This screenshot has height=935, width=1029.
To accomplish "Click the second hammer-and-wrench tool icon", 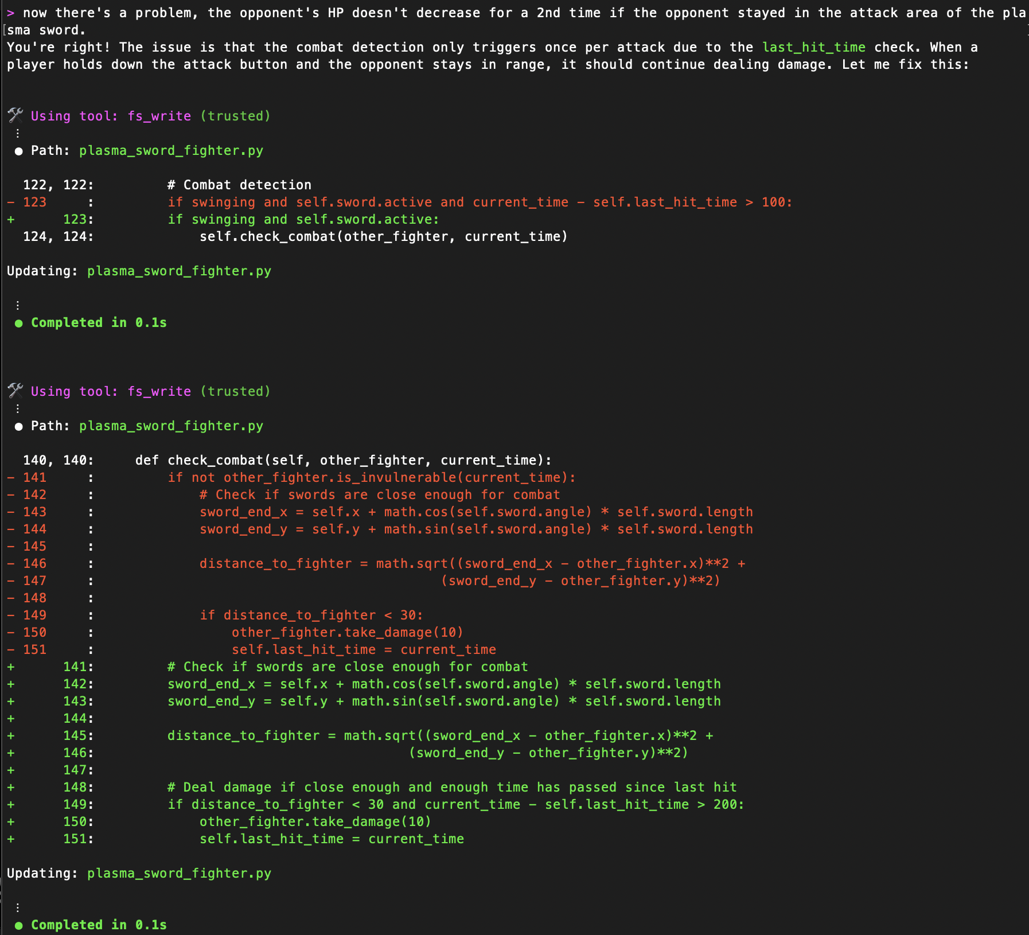I will pyautogui.click(x=15, y=391).
